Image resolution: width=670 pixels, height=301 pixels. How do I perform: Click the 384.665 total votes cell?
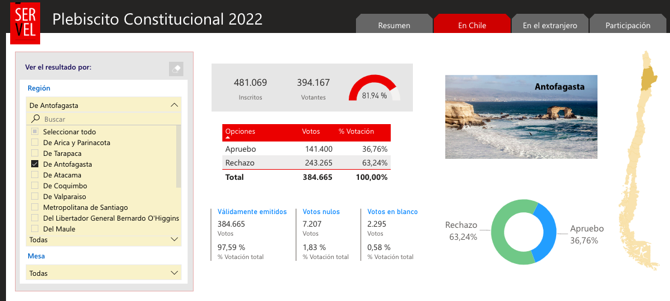coord(318,177)
